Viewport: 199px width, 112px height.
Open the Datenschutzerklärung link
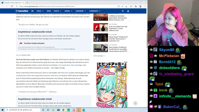70,49
